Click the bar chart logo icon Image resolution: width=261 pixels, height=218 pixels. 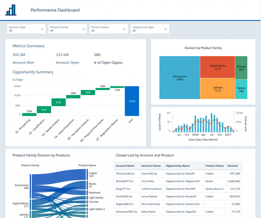[x=11, y=10]
